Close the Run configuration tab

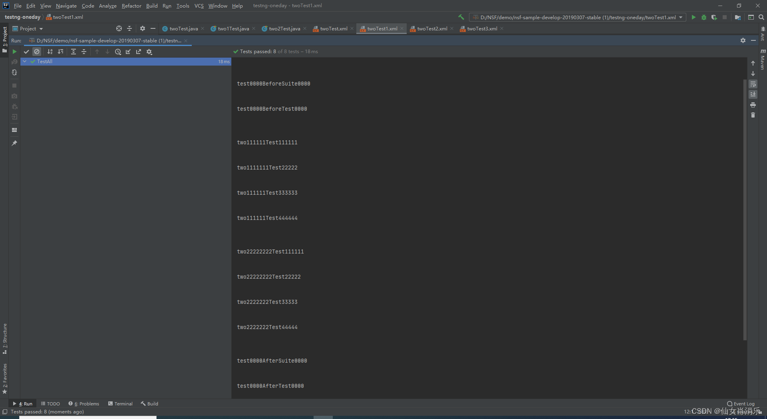tap(186, 41)
